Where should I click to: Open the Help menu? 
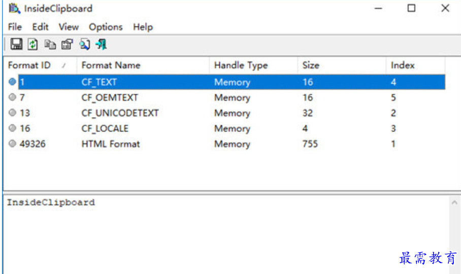tap(143, 27)
